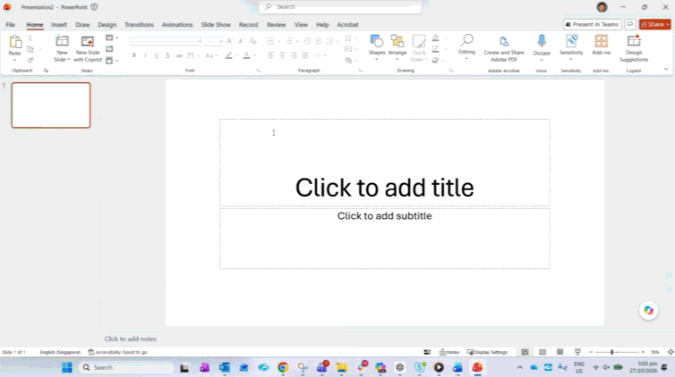675x377 pixels.
Task: Click the floating Copilot icon on slide
Action: click(x=648, y=311)
